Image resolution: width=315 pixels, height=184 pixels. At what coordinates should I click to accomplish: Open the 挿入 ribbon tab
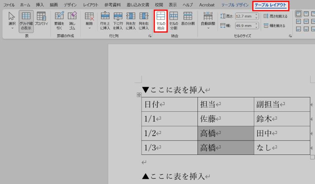pyautogui.click(x=40, y=5)
